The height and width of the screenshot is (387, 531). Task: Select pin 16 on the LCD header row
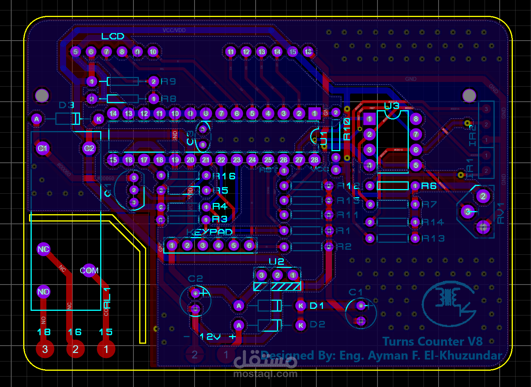point(308,51)
